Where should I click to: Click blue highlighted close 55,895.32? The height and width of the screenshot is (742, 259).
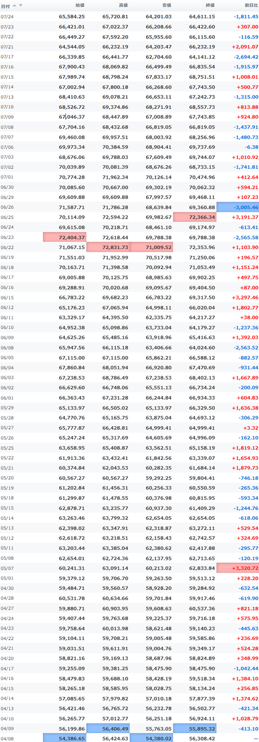tap(194, 727)
